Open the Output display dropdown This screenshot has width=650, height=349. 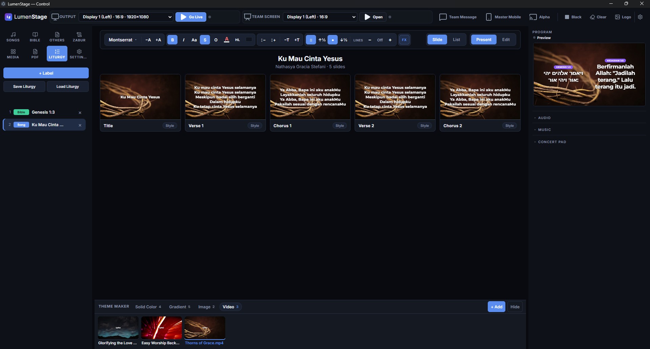pos(126,17)
